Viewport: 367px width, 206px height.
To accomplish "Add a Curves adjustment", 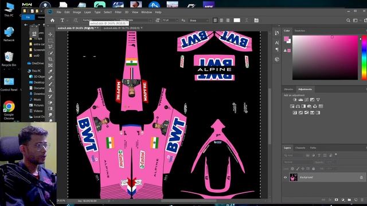I will 306,100.
